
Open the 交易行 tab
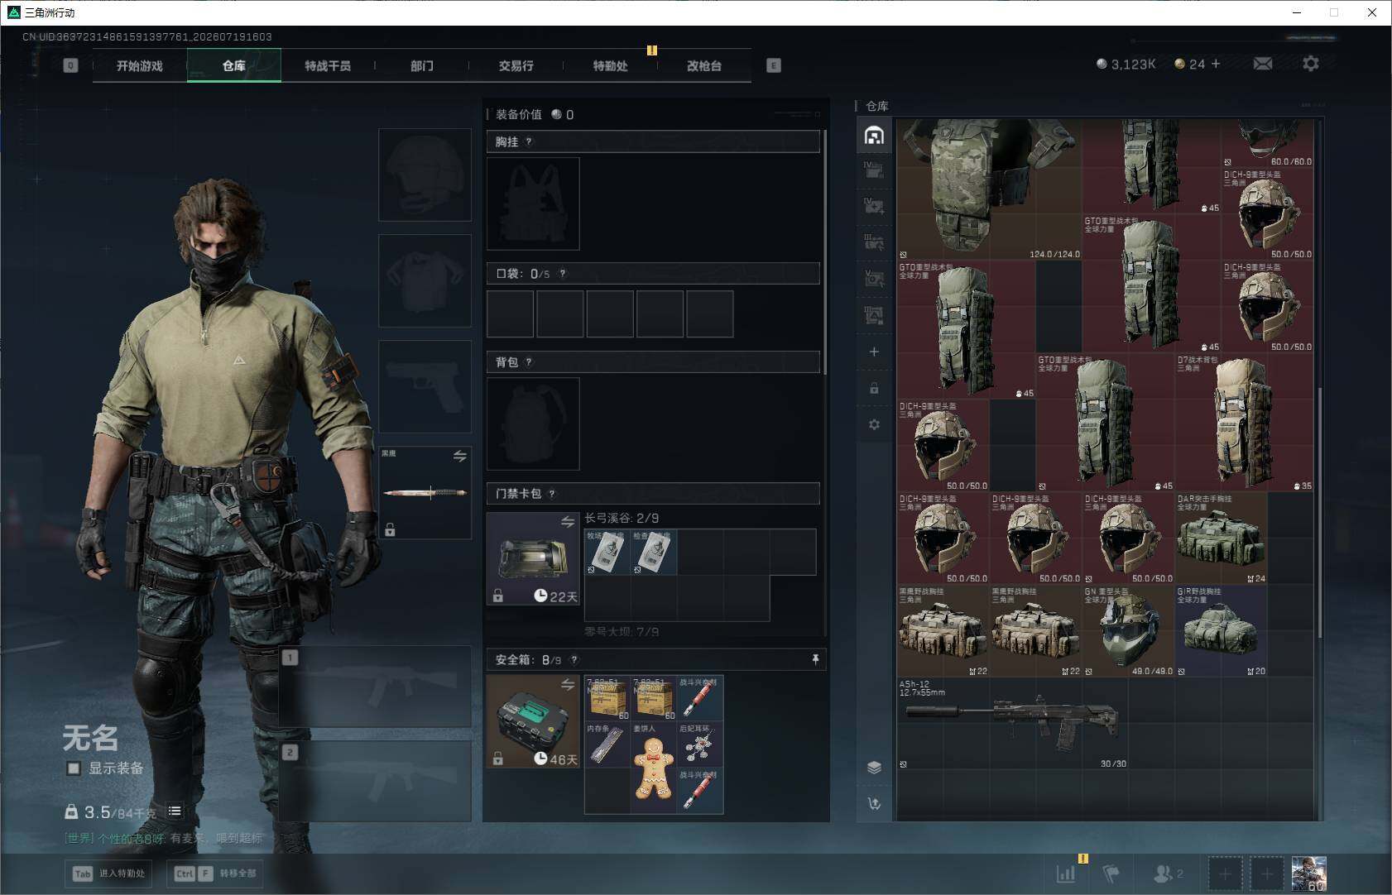pos(516,65)
